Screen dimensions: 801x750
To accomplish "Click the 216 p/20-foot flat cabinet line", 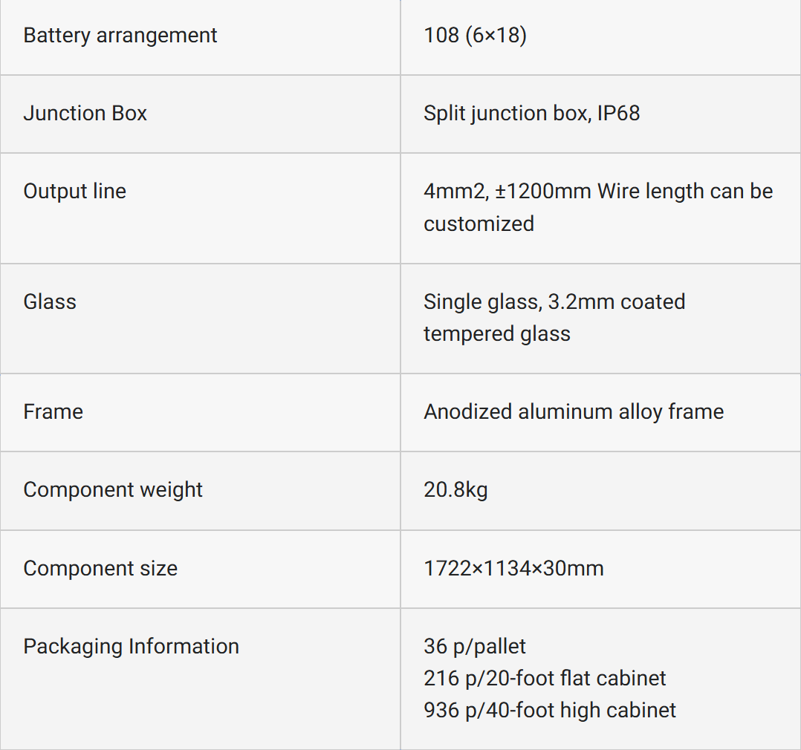I will (545, 679).
